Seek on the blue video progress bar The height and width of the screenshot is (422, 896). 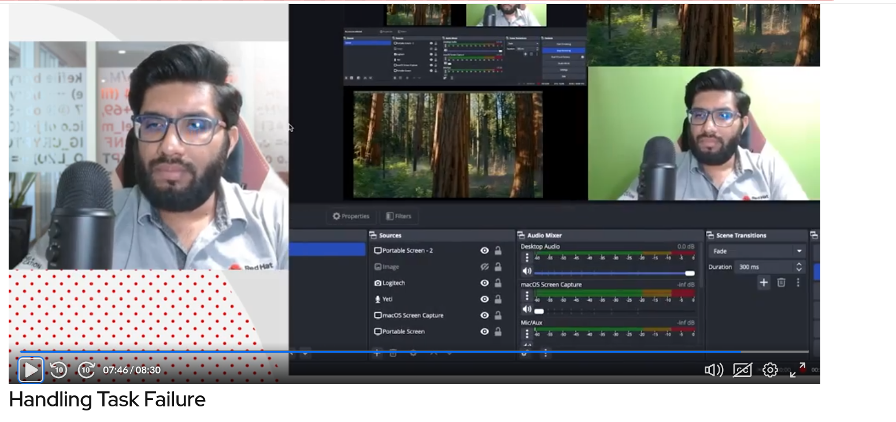[414, 351]
